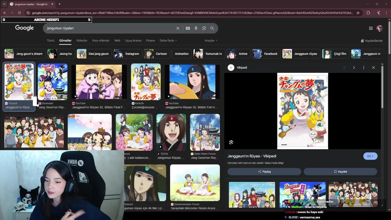This screenshot has height=220, width=391.
Task: Filter by Jeong ho chip
Action: point(61,54)
